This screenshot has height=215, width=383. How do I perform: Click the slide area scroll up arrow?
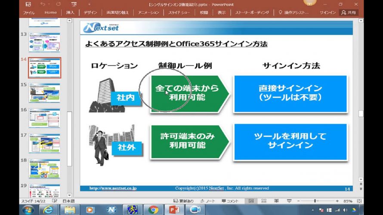361,21
